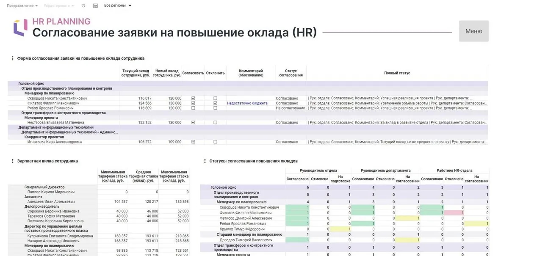Toggle Согласовать checkbox for Игнатьева Кира Александровна
Viewport: 548px width, 256px height.
click(x=193, y=142)
